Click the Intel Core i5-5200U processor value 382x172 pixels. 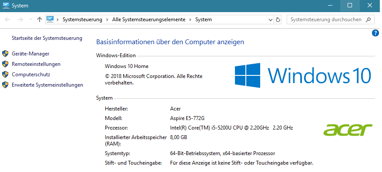(231, 128)
